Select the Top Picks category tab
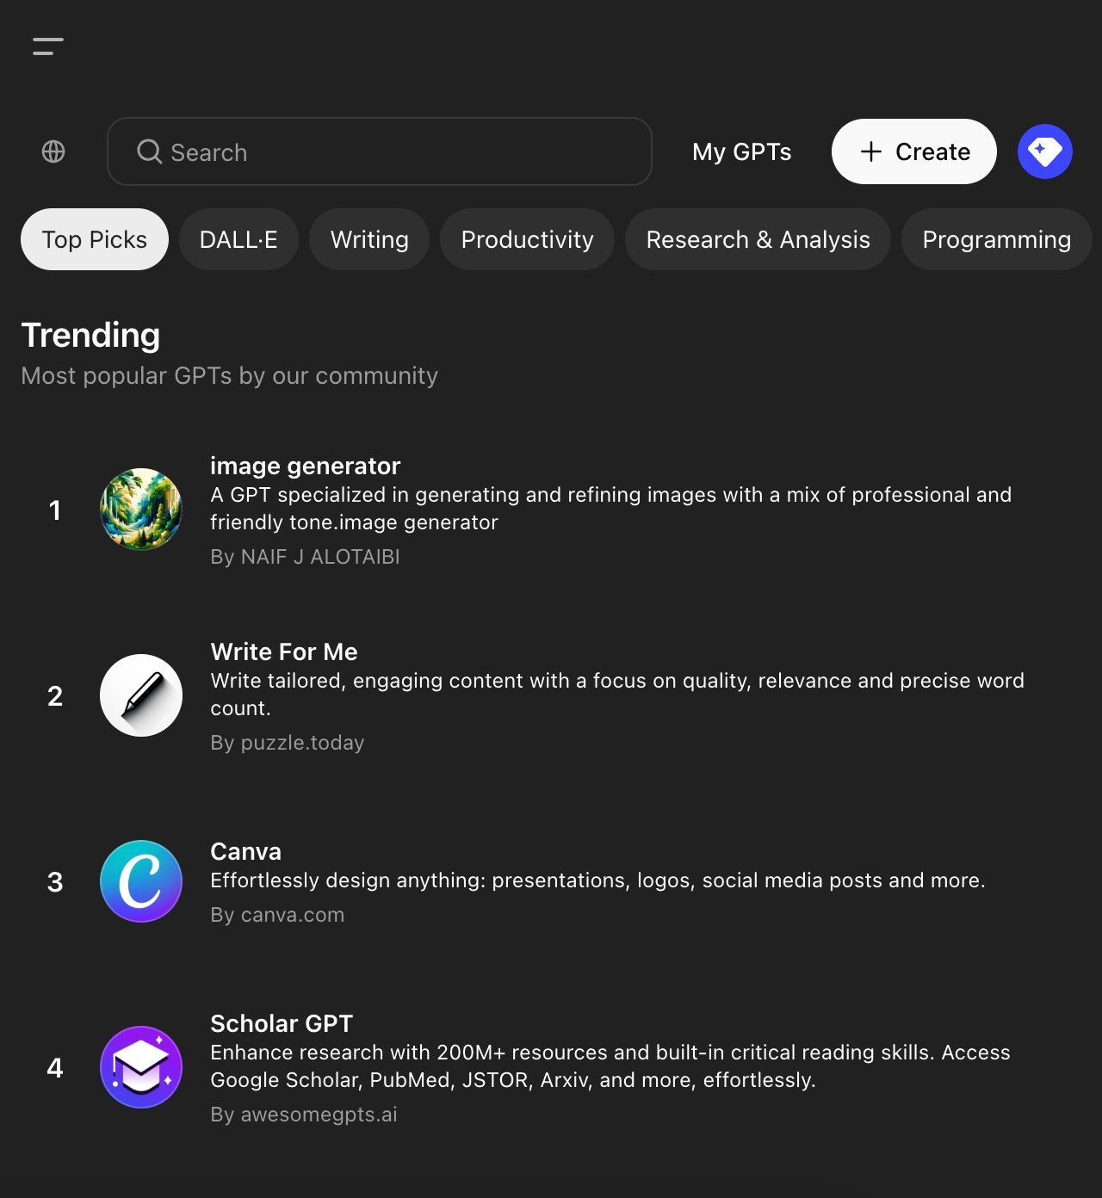This screenshot has height=1198, width=1102. 95,239
